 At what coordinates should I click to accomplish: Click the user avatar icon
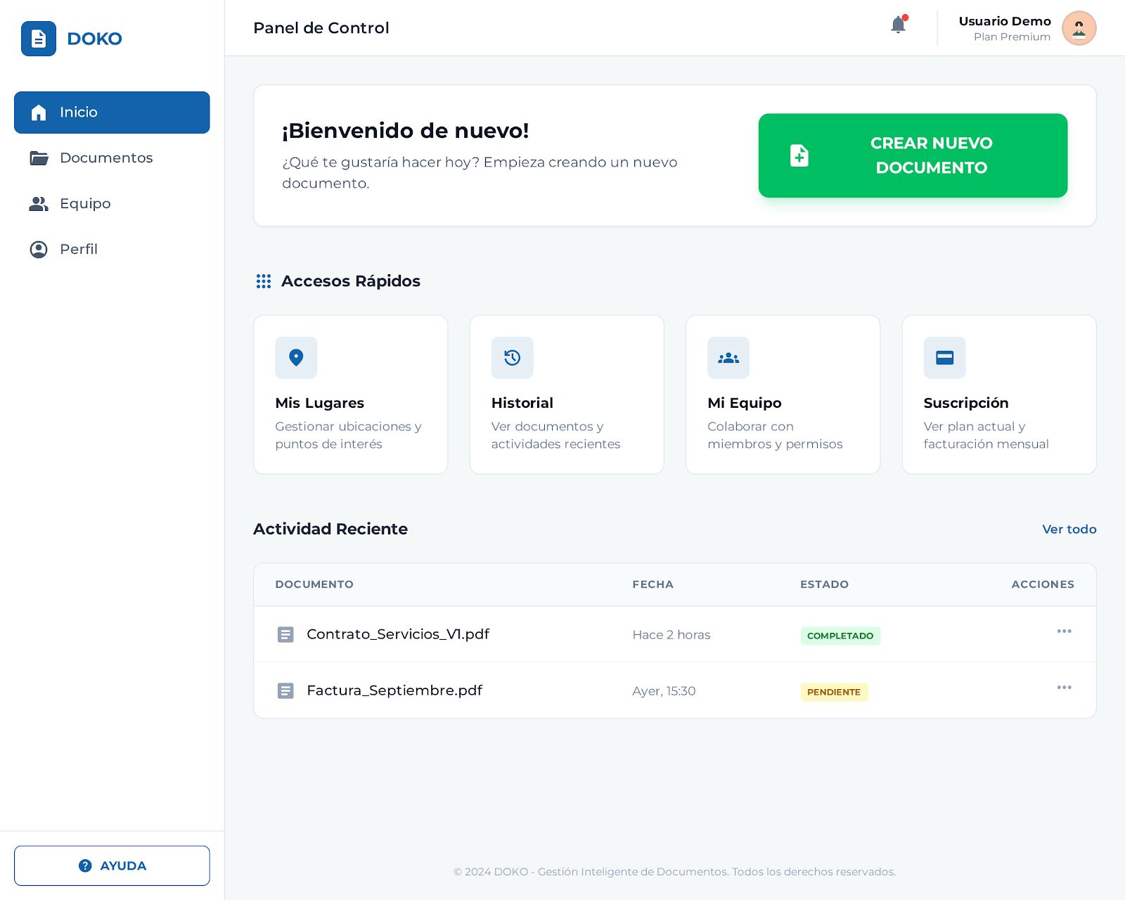(1079, 28)
